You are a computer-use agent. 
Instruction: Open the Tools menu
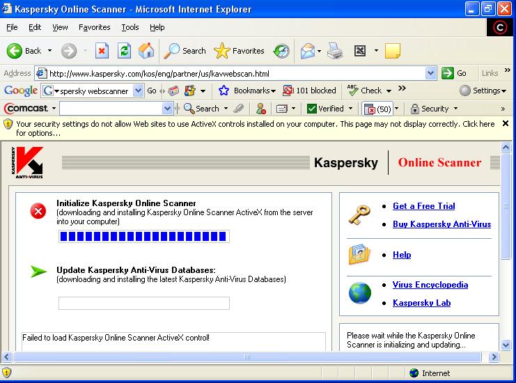(130, 27)
